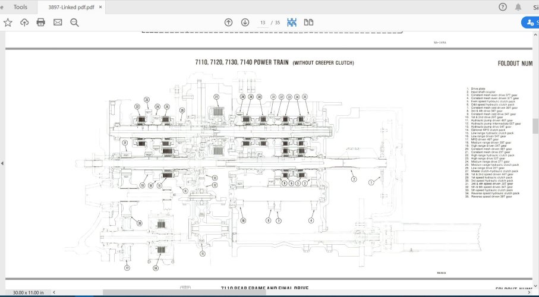Viewport: 539px width, 297px height.
Task: Click legend entry 27. Master clutch-hydraulic clutch pack
Action: pyautogui.click(x=491, y=171)
